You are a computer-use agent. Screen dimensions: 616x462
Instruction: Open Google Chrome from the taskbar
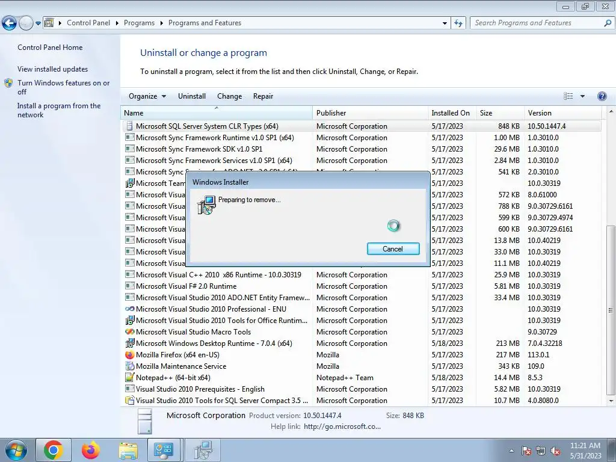tap(54, 450)
